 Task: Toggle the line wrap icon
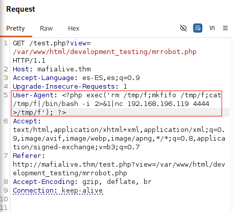click(198, 28)
